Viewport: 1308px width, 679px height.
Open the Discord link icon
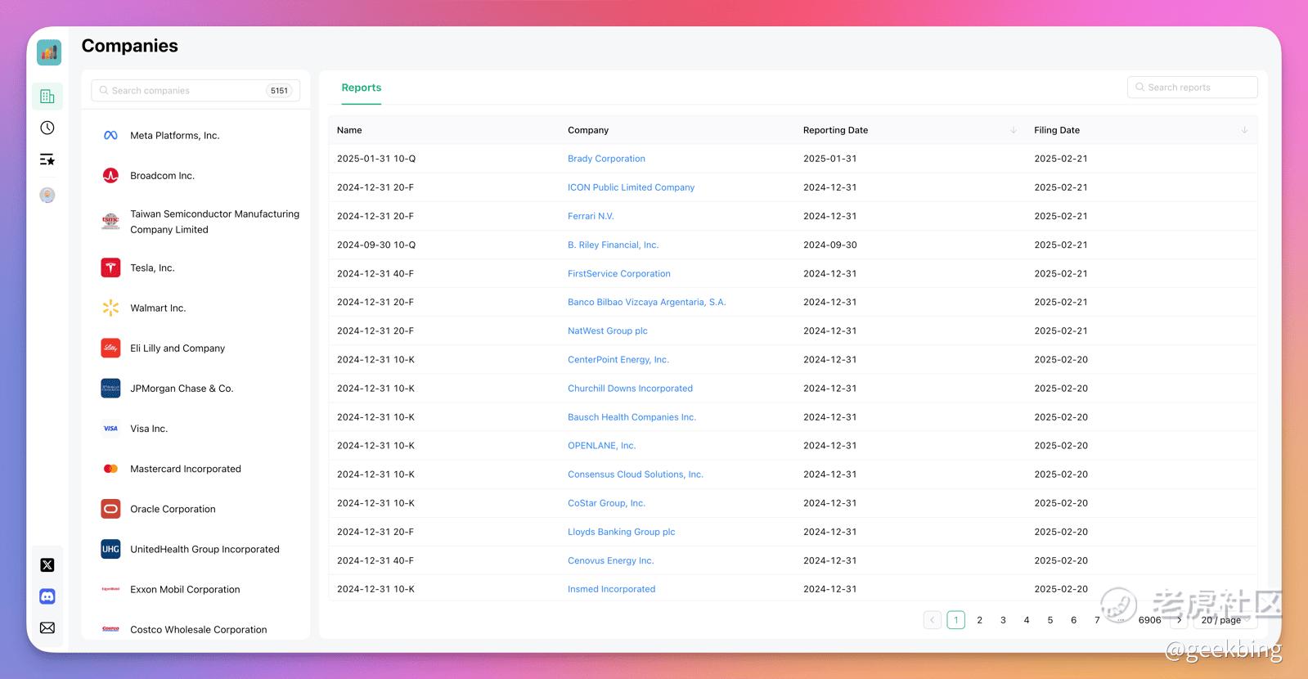[47, 596]
